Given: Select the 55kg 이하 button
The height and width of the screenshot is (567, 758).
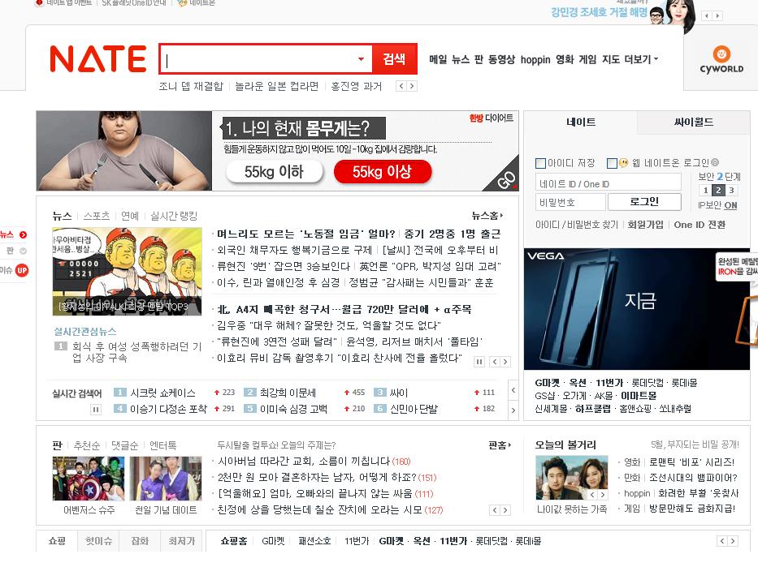Looking at the screenshot, I should coord(274,172).
